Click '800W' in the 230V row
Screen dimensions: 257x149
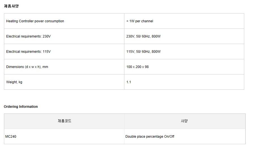click(156, 36)
